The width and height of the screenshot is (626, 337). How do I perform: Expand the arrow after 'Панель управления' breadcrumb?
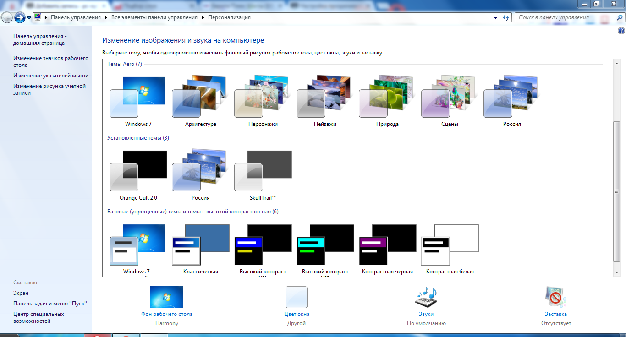(x=106, y=17)
